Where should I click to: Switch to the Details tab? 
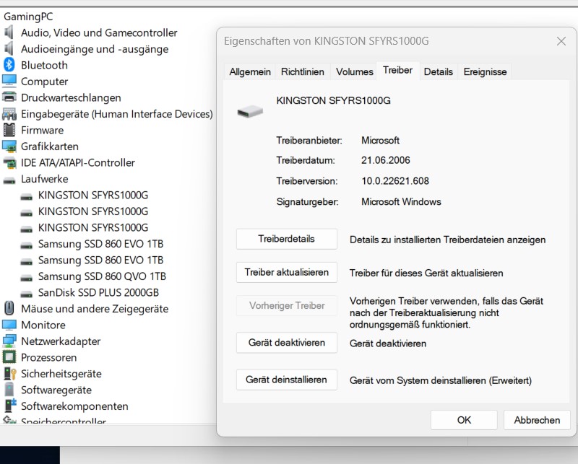point(439,71)
